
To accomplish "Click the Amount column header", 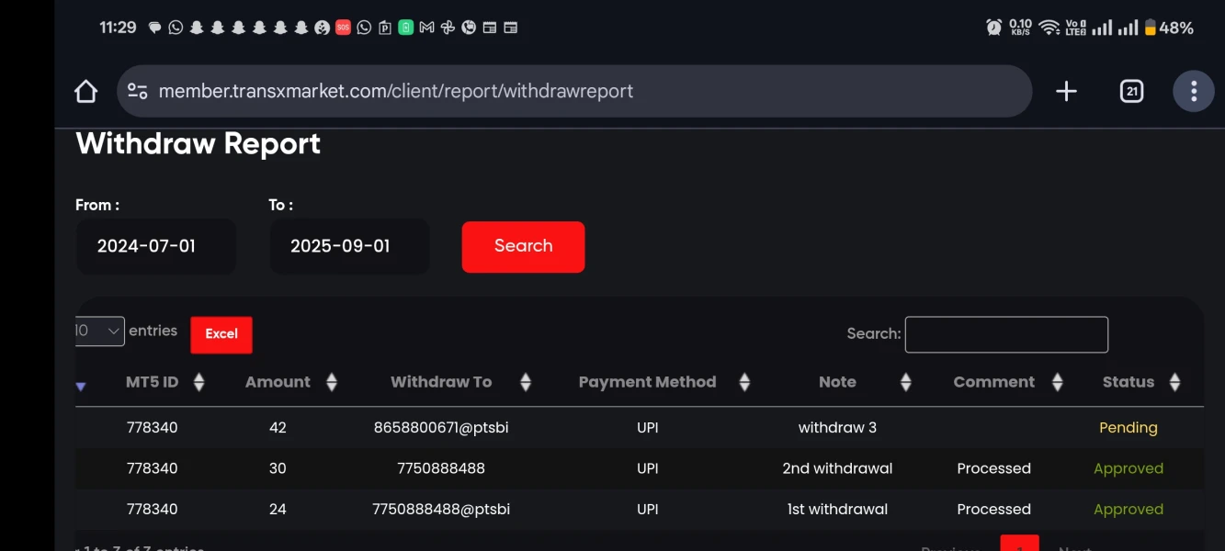I will point(278,382).
